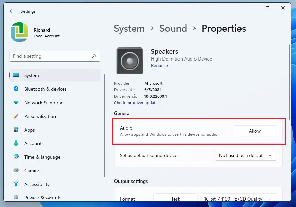Click the Network wifi icon
The height and width of the screenshot is (207, 296).
pyautogui.click(x=16, y=102)
